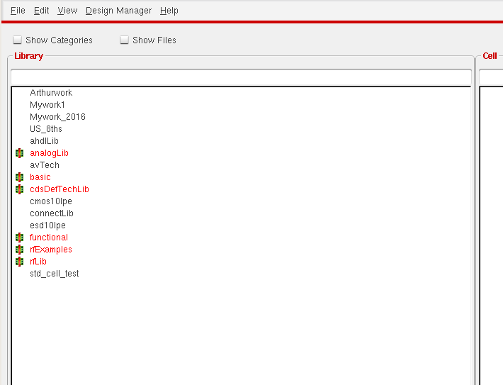Click the cdsDefTechLib library icon
The height and width of the screenshot is (385, 503).
20,189
